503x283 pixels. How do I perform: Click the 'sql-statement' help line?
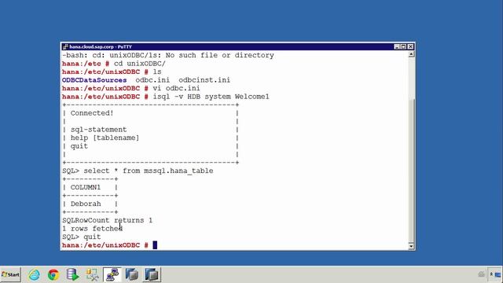click(98, 130)
